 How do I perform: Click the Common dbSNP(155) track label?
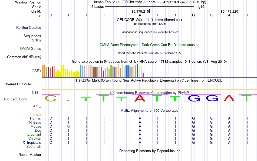point(24,57)
